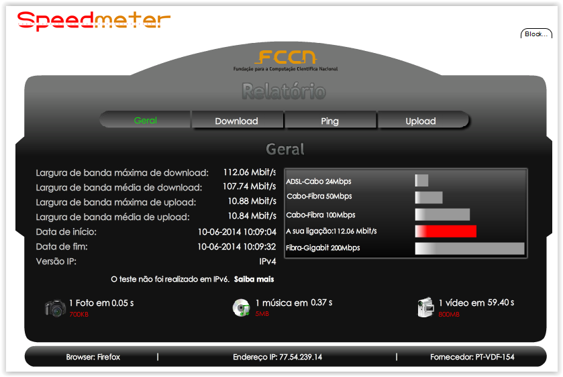
Task: Click the start date 10-06-2014 10:09:04
Action: click(237, 232)
